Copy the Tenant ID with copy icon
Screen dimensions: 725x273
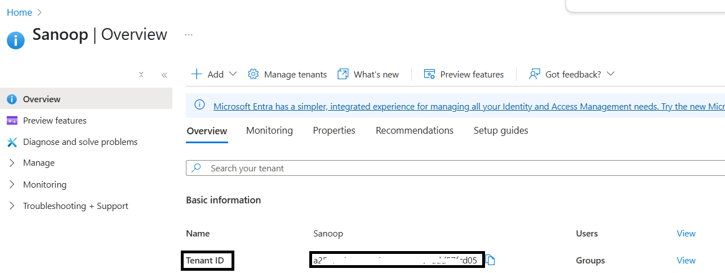(490, 260)
